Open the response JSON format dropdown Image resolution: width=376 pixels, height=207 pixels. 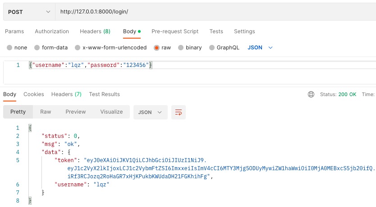tap(150, 112)
